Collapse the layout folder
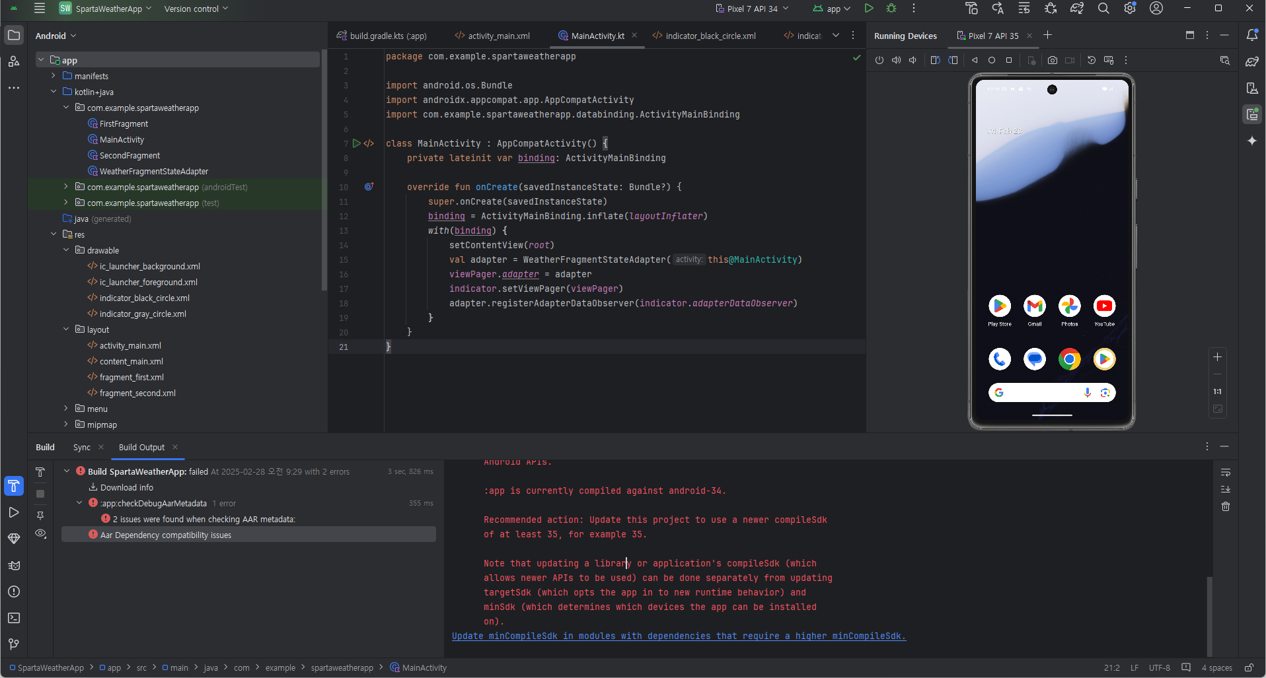The height and width of the screenshot is (678, 1266). (66, 329)
